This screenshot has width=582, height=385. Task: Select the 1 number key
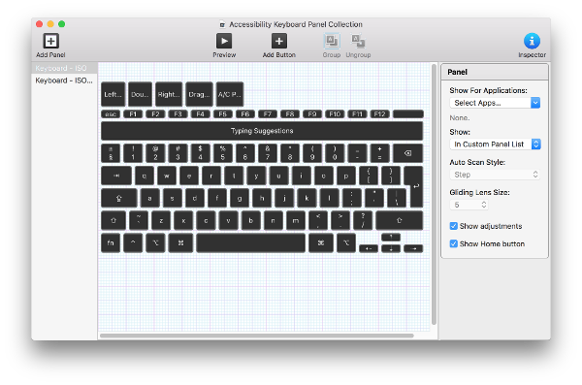click(x=133, y=153)
